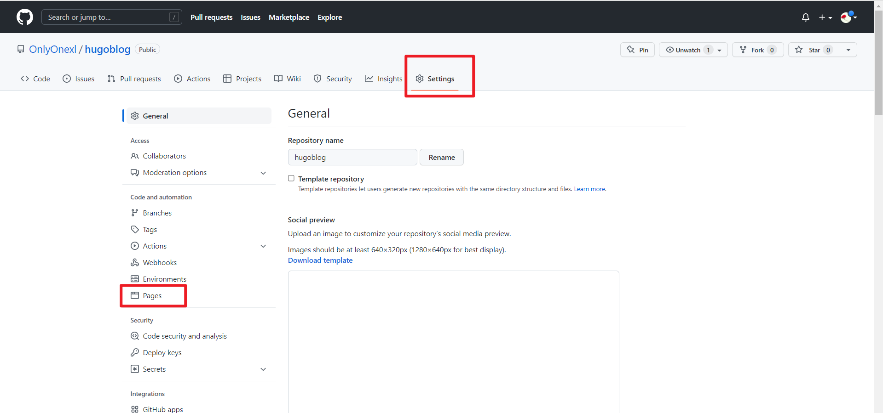Click the Rename button

click(441, 157)
